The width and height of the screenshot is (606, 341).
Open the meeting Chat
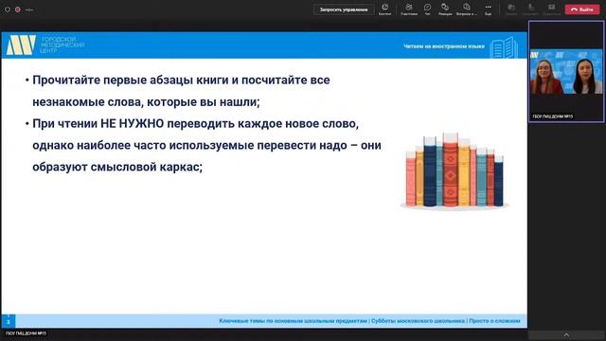[x=427, y=9]
